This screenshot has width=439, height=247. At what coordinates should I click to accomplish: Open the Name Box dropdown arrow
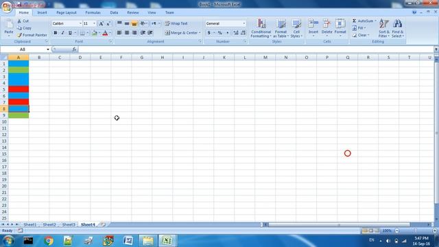pyautogui.click(x=48, y=49)
